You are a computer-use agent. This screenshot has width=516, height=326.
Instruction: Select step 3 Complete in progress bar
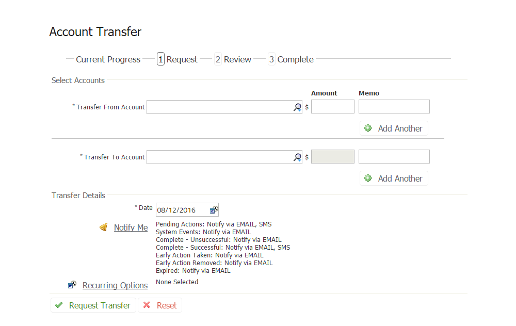[291, 59]
